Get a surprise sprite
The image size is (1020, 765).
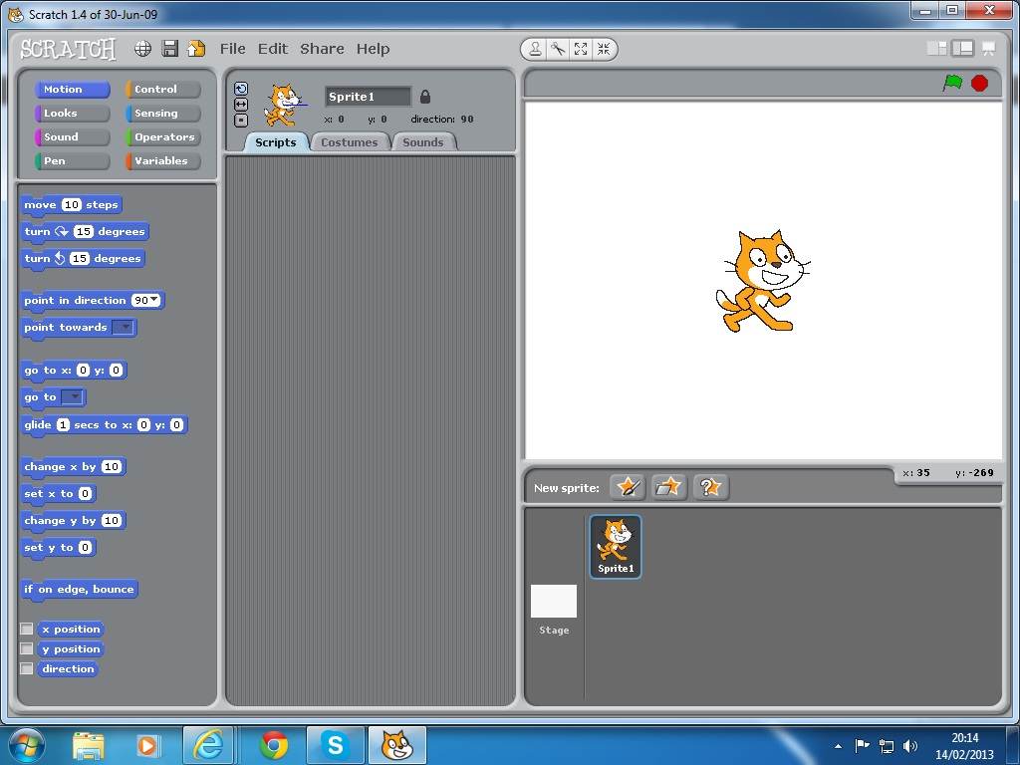point(710,486)
